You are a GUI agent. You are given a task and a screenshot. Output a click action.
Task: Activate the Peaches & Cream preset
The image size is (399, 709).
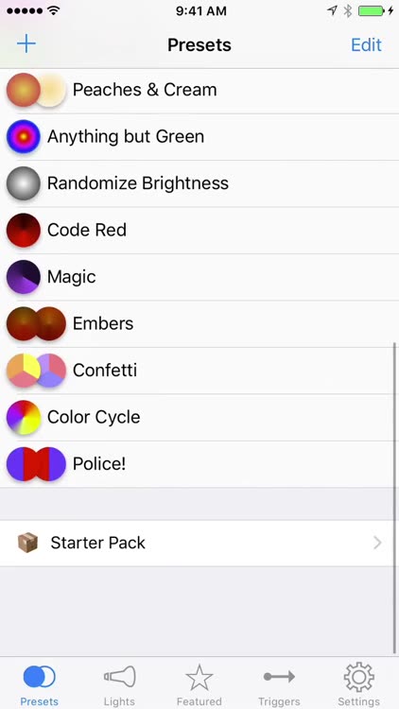[x=199, y=90]
